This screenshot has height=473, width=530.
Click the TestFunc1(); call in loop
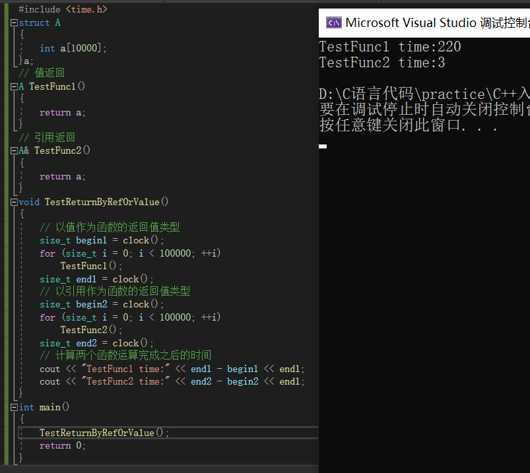coord(91,266)
